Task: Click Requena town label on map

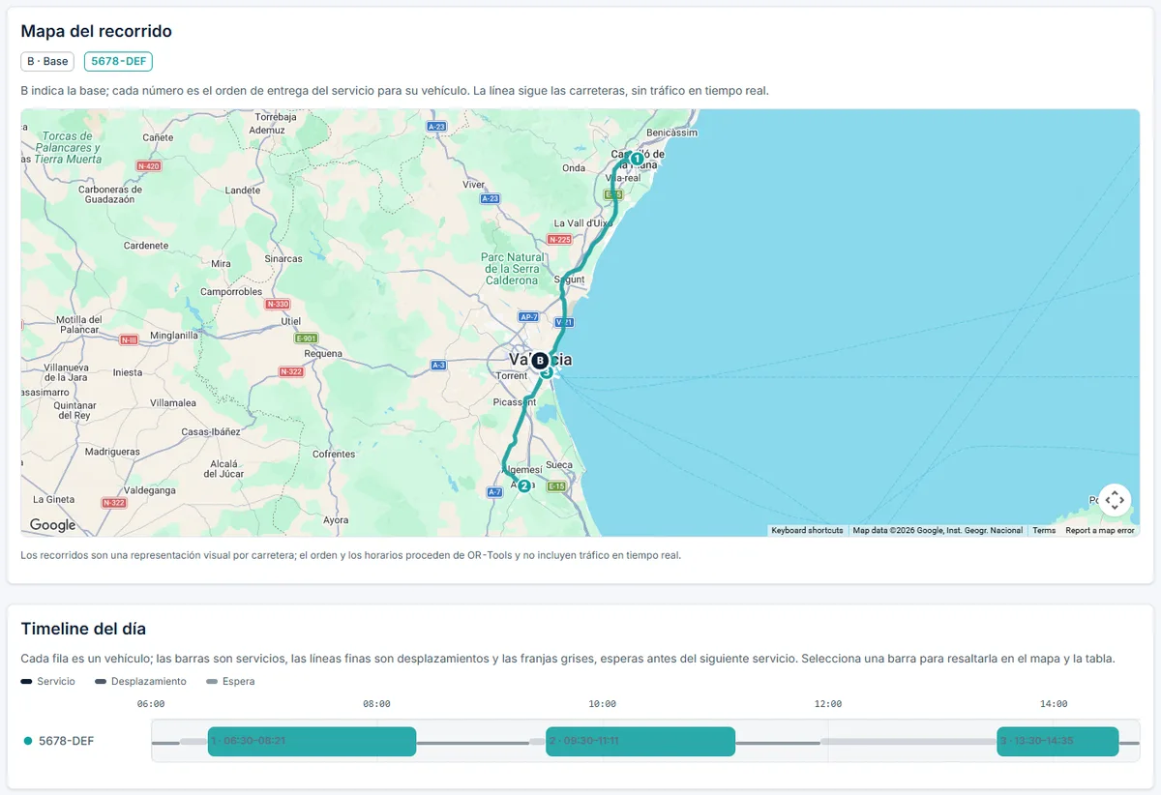Action: [323, 354]
